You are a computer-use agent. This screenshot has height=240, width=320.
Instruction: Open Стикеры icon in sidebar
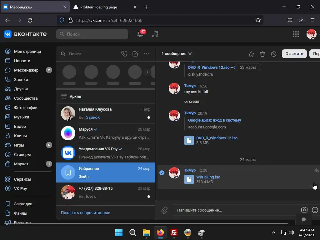click(x=8, y=154)
